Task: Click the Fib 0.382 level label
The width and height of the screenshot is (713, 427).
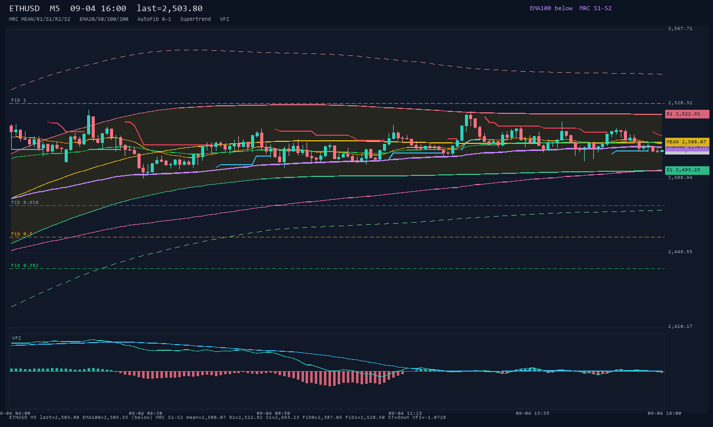Action: point(25,265)
